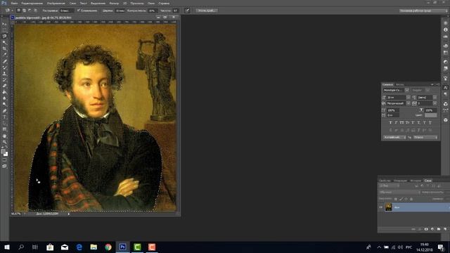450x253 pixels.
Task: Select the Paint Bucket tool
Action: pos(4,92)
